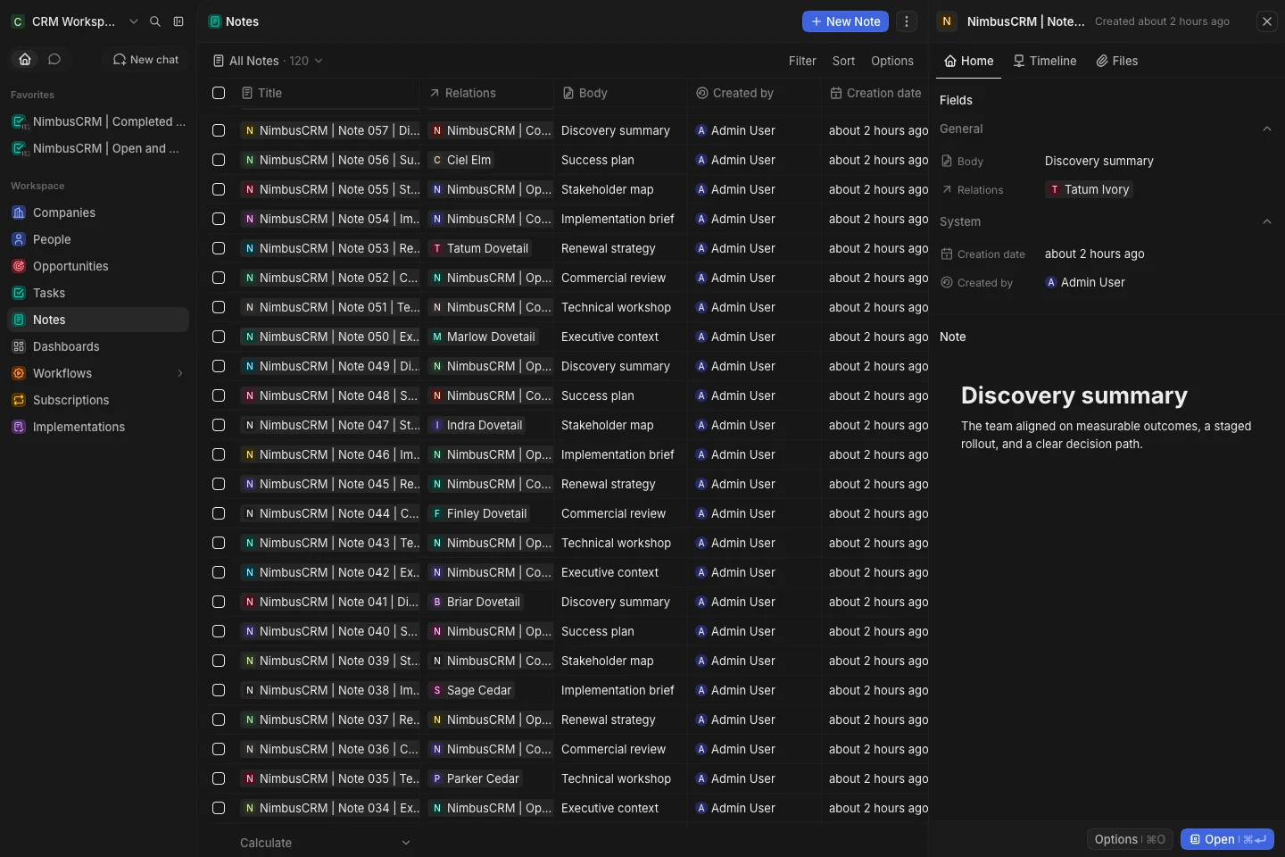Screen dimensions: 1285x857
Task: Open the Calculate dropdown
Action: click(325, 843)
